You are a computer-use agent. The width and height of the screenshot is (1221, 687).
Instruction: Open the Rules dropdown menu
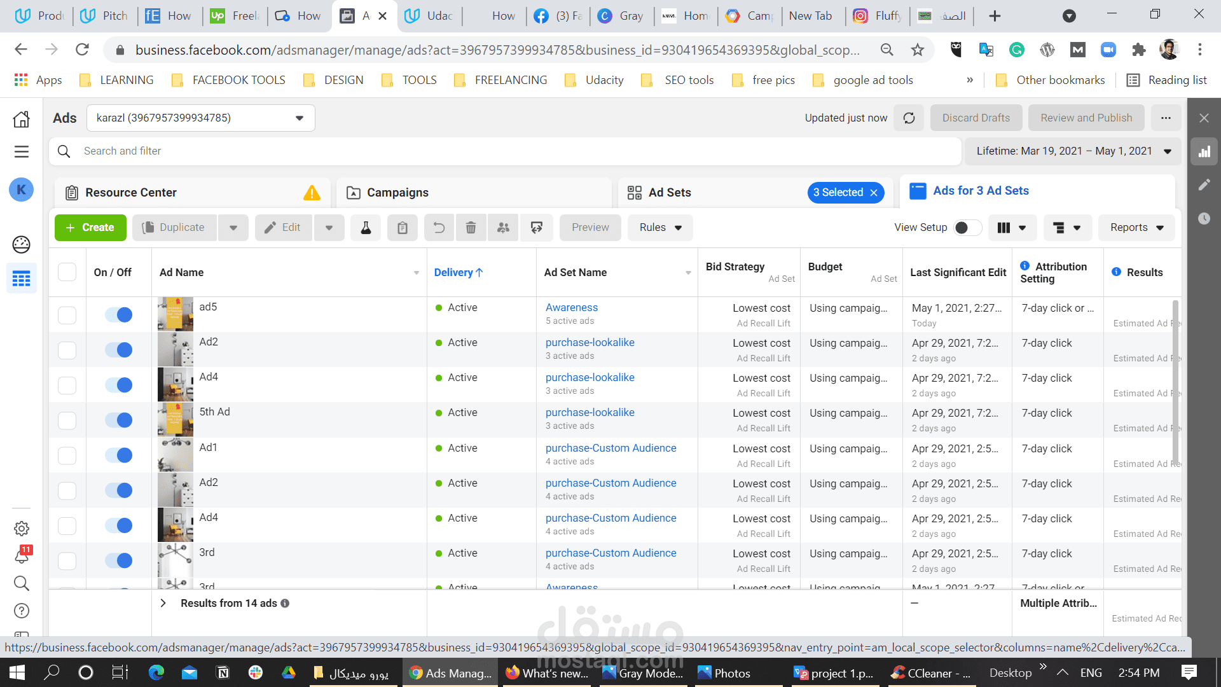tap(660, 228)
